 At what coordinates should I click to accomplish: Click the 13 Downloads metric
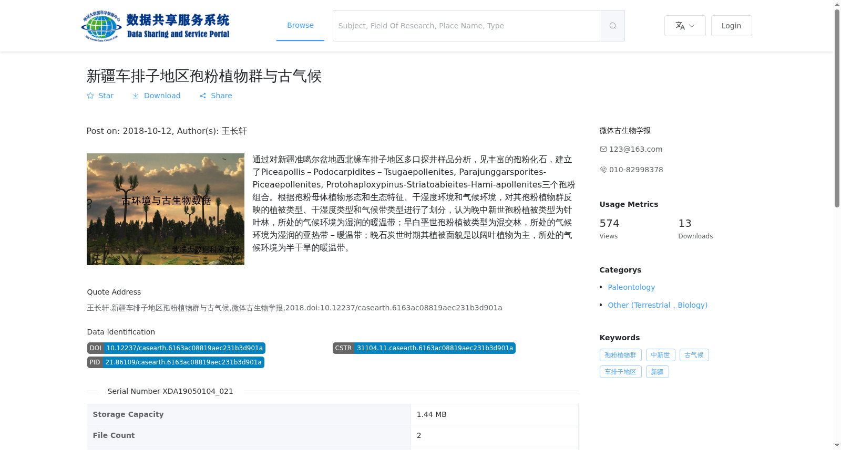[x=695, y=228]
